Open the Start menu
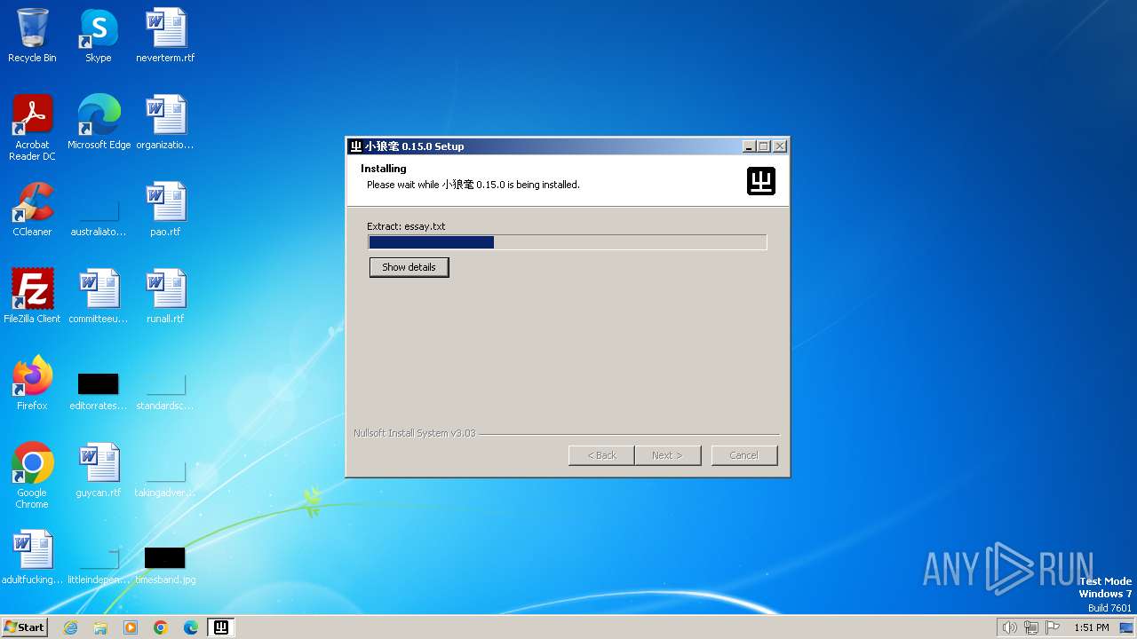This screenshot has width=1137, height=639. pos(24,627)
